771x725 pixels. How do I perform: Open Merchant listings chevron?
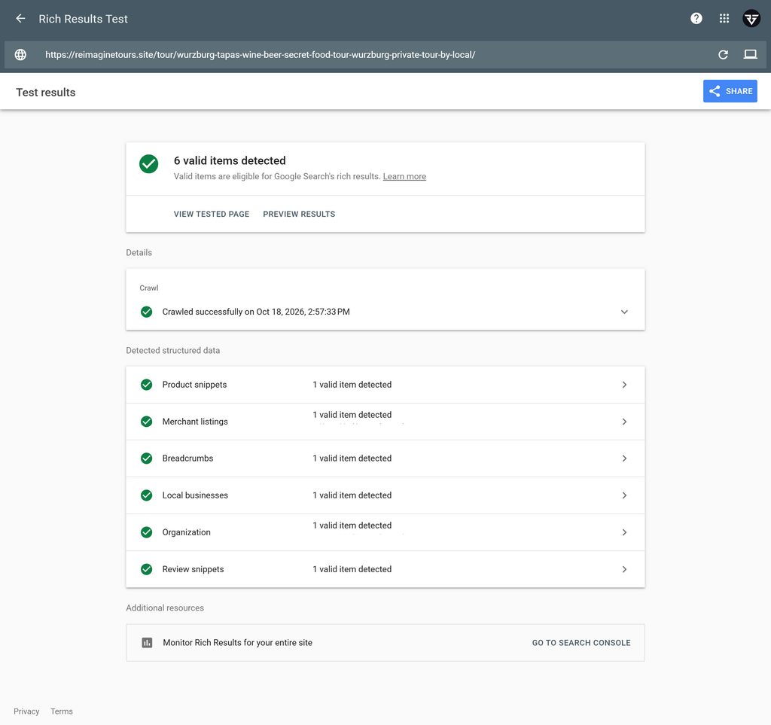pos(624,422)
